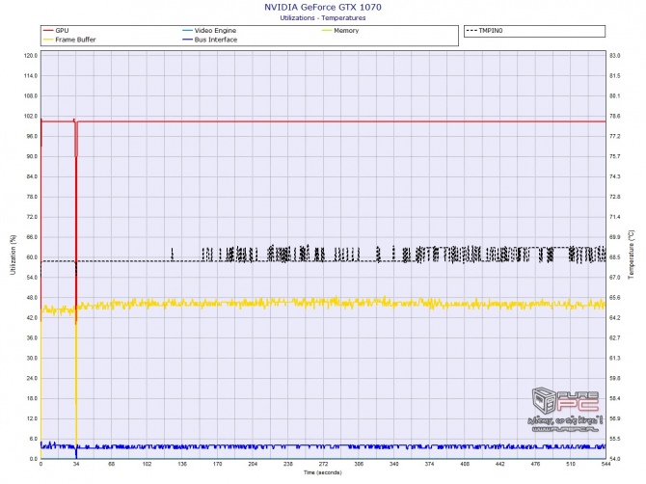Image resolution: width=646 pixels, height=484 pixels.
Task: Click the 6.0 utilization axis value
Action: pos(34,439)
